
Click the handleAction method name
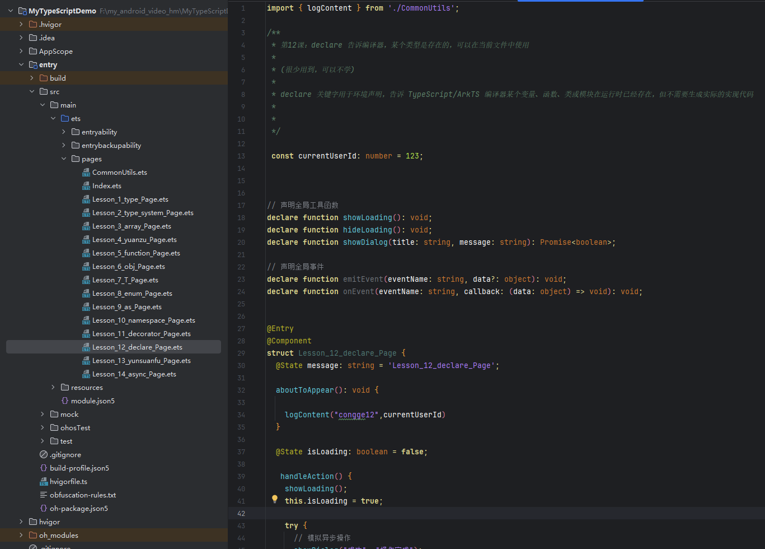coord(307,476)
